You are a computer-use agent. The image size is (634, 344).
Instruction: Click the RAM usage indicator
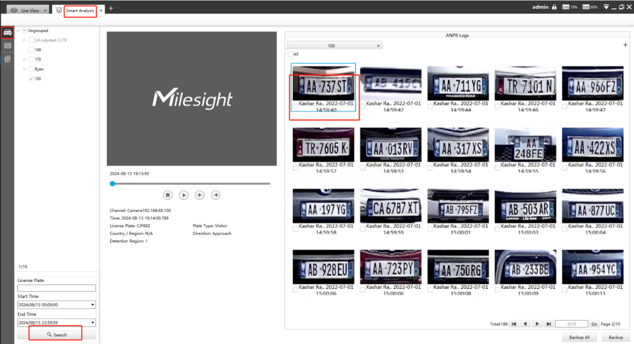[x=589, y=8]
